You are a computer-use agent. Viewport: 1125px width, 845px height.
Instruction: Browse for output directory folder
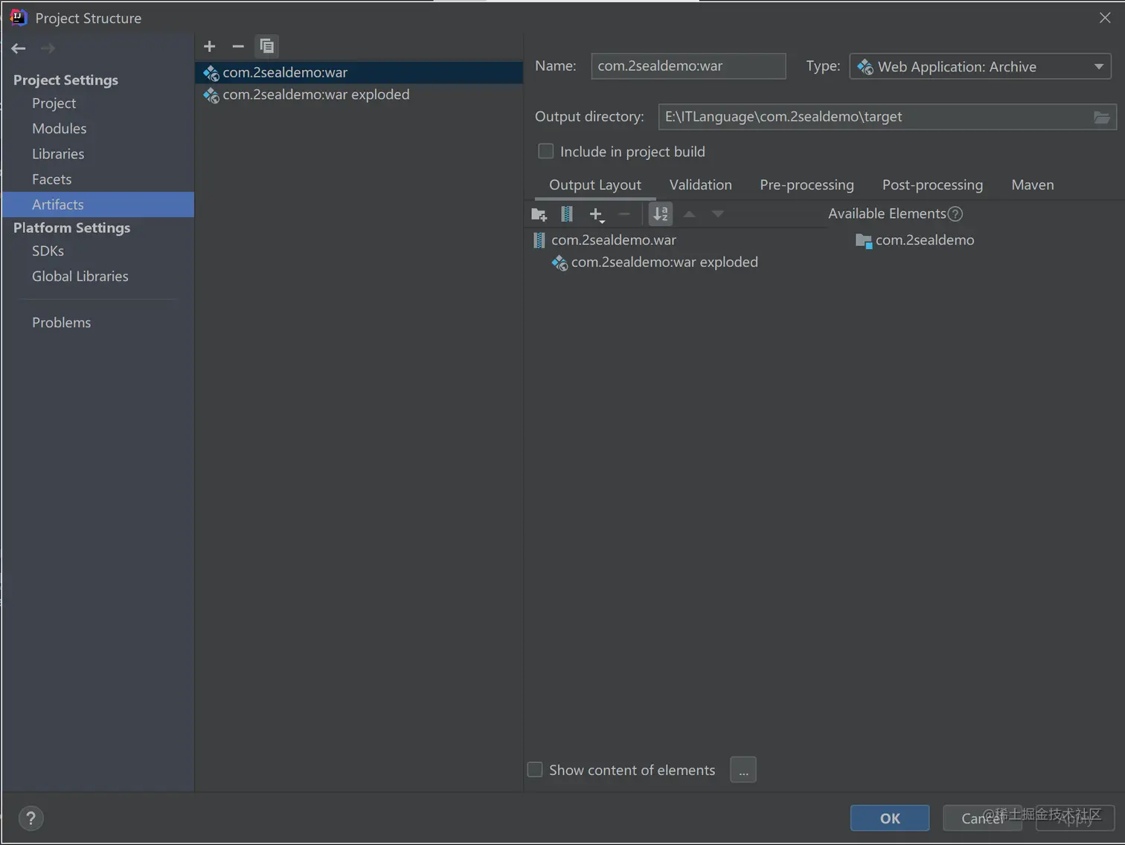(x=1102, y=117)
